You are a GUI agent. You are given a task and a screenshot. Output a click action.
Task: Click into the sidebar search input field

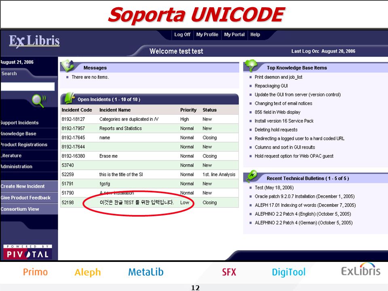[x=27, y=86]
